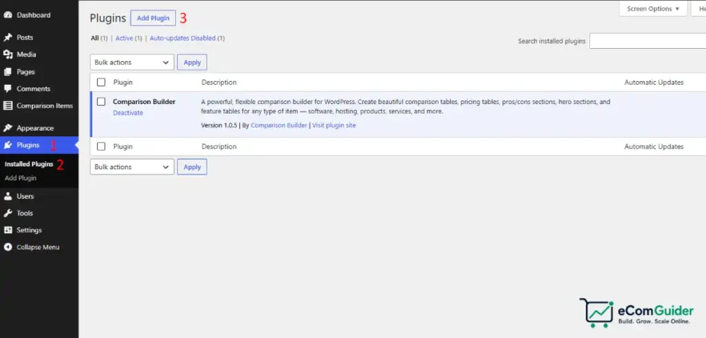The width and height of the screenshot is (706, 338).
Task: Open Comparison Builder author link
Action: (x=279, y=125)
